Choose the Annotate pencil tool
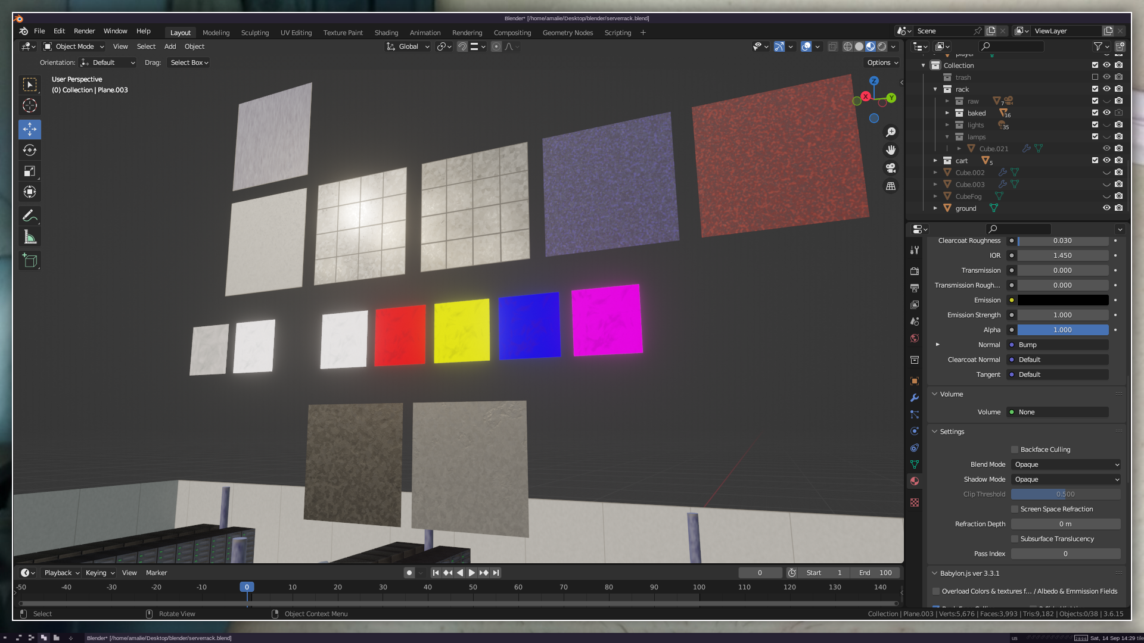The height and width of the screenshot is (643, 1144). click(30, 216)
